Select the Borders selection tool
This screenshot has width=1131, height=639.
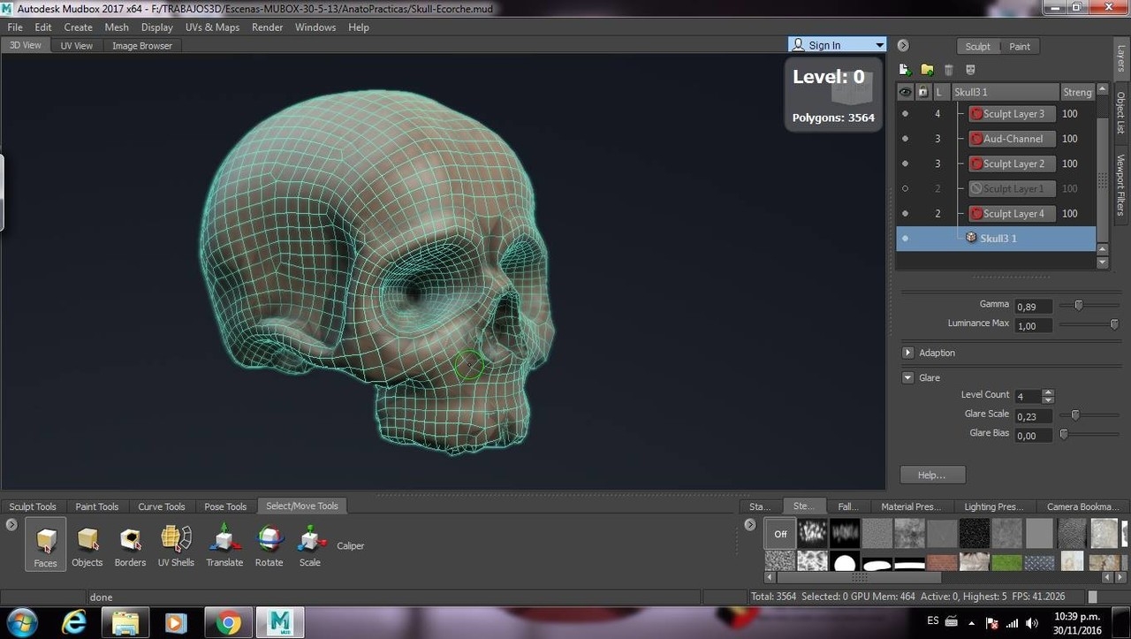[130, 545]
